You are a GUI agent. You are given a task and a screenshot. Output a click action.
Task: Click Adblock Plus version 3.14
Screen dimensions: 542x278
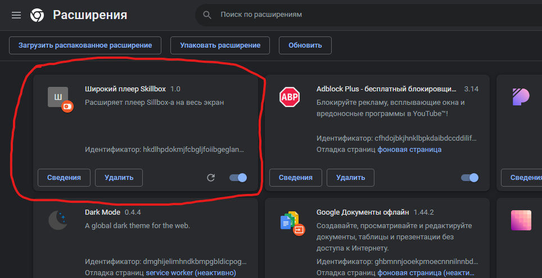tap(471, 89)
